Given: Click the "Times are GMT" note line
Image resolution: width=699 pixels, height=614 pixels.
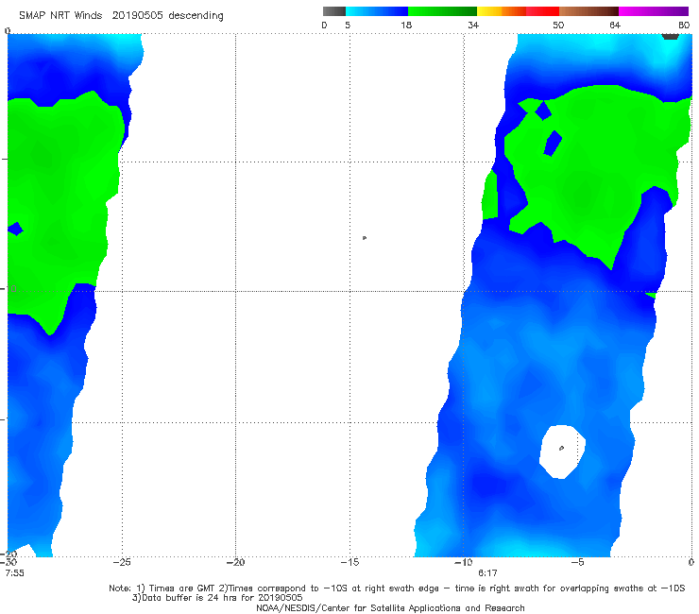Looking at the screenshot, I should point(397,588).
